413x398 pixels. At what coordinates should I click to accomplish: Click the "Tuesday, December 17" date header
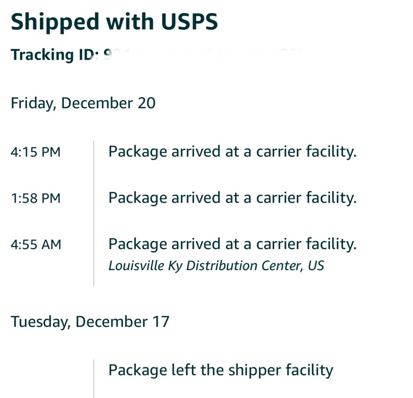(90, 322)
